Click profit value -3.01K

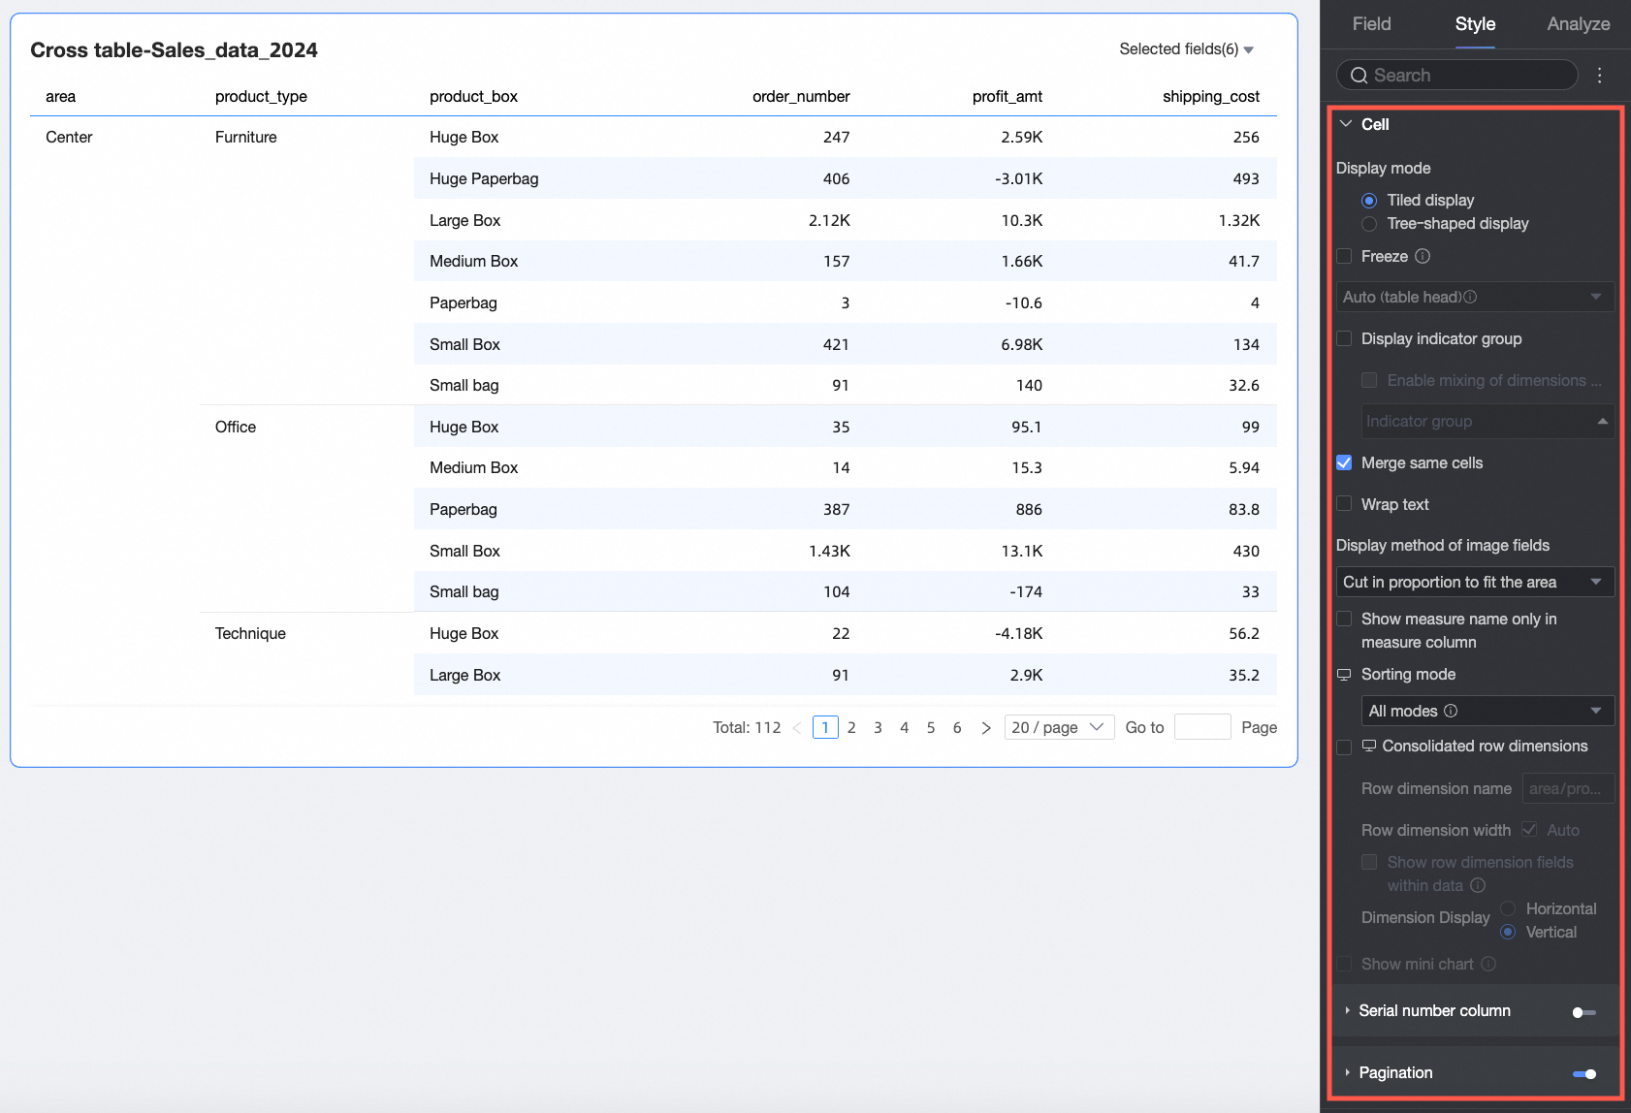coord(1018,179)
